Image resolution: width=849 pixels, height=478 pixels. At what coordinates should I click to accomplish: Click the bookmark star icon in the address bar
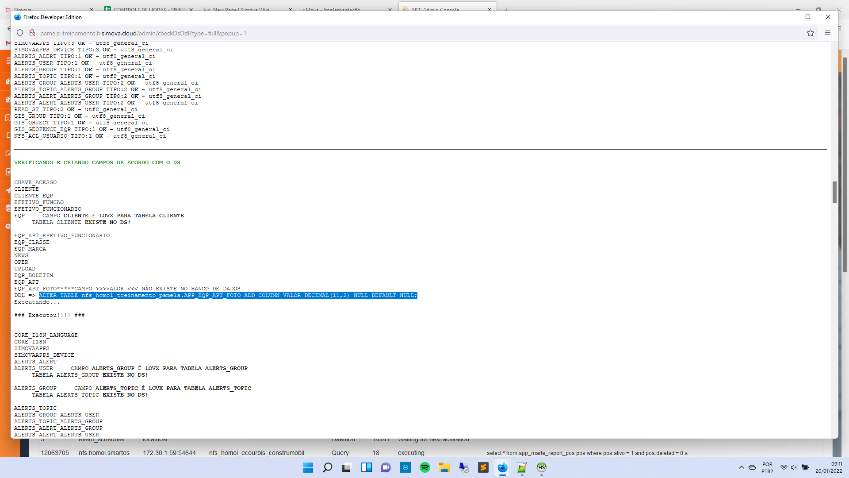pyautogui.click(x=810, y=33)
